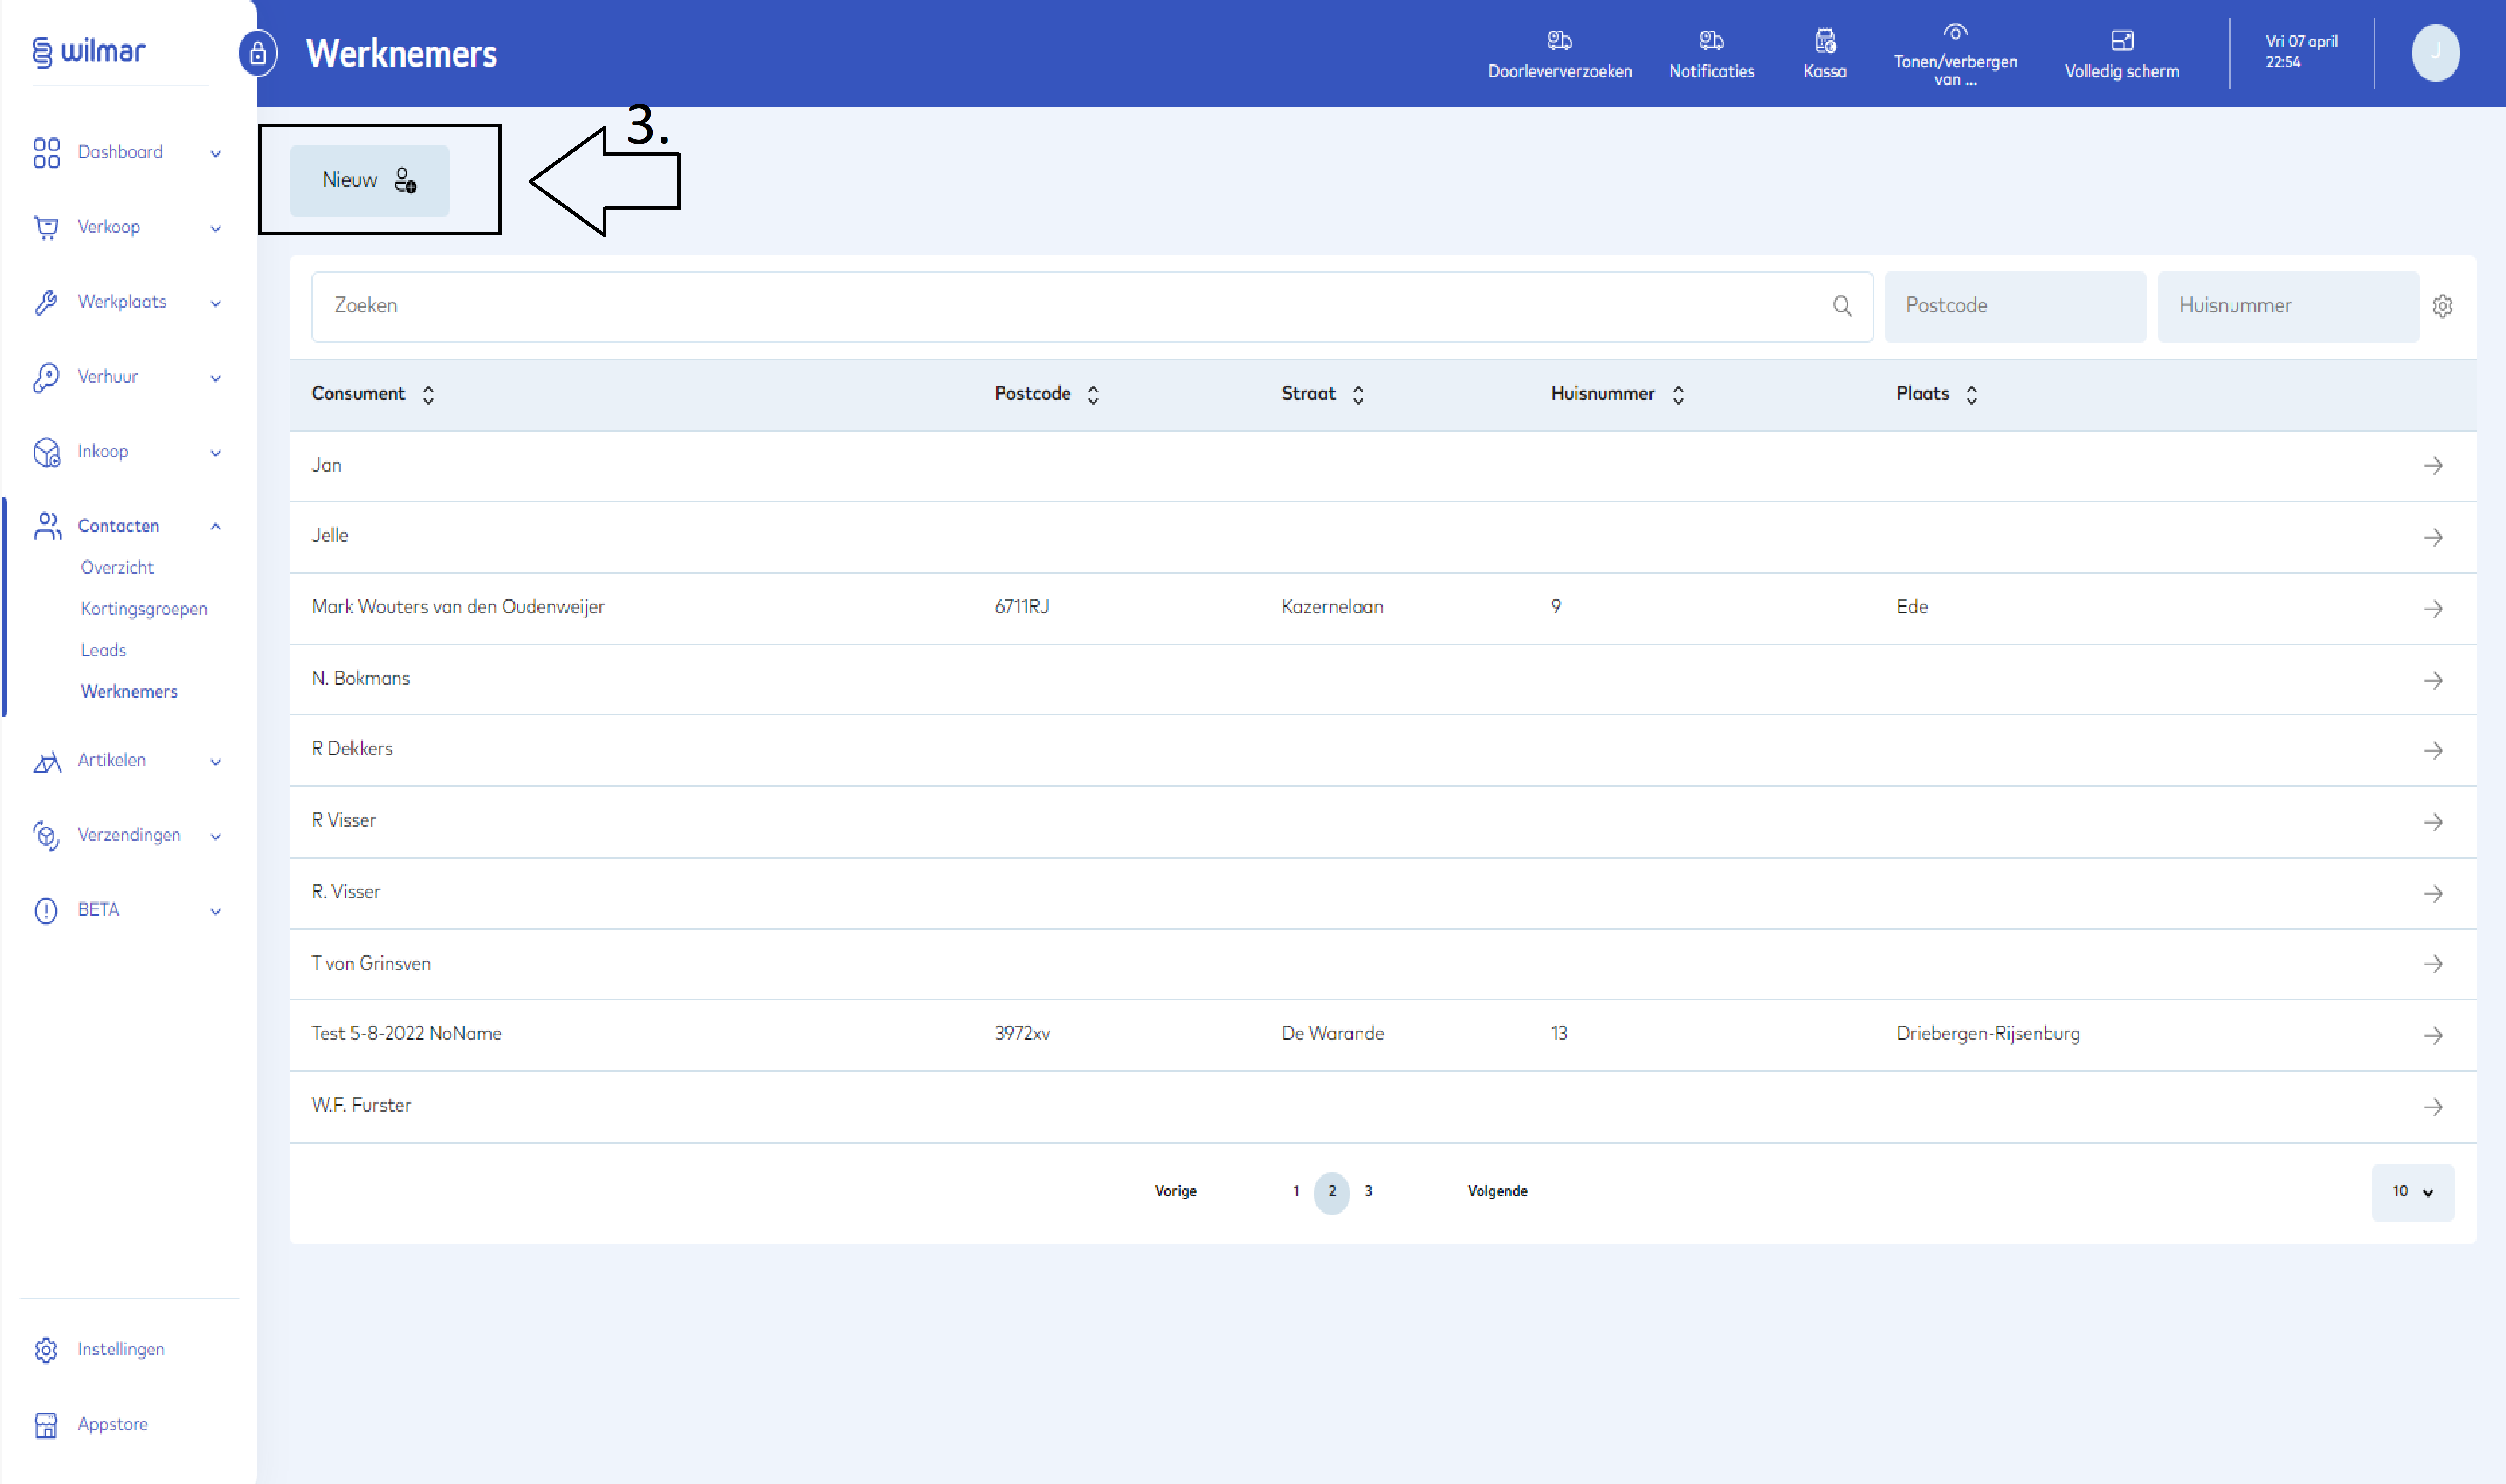Click the Nieuw employee button

[369, 180]
